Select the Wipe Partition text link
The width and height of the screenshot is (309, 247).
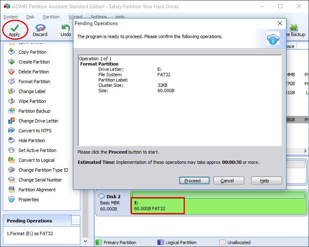[32, 101]
